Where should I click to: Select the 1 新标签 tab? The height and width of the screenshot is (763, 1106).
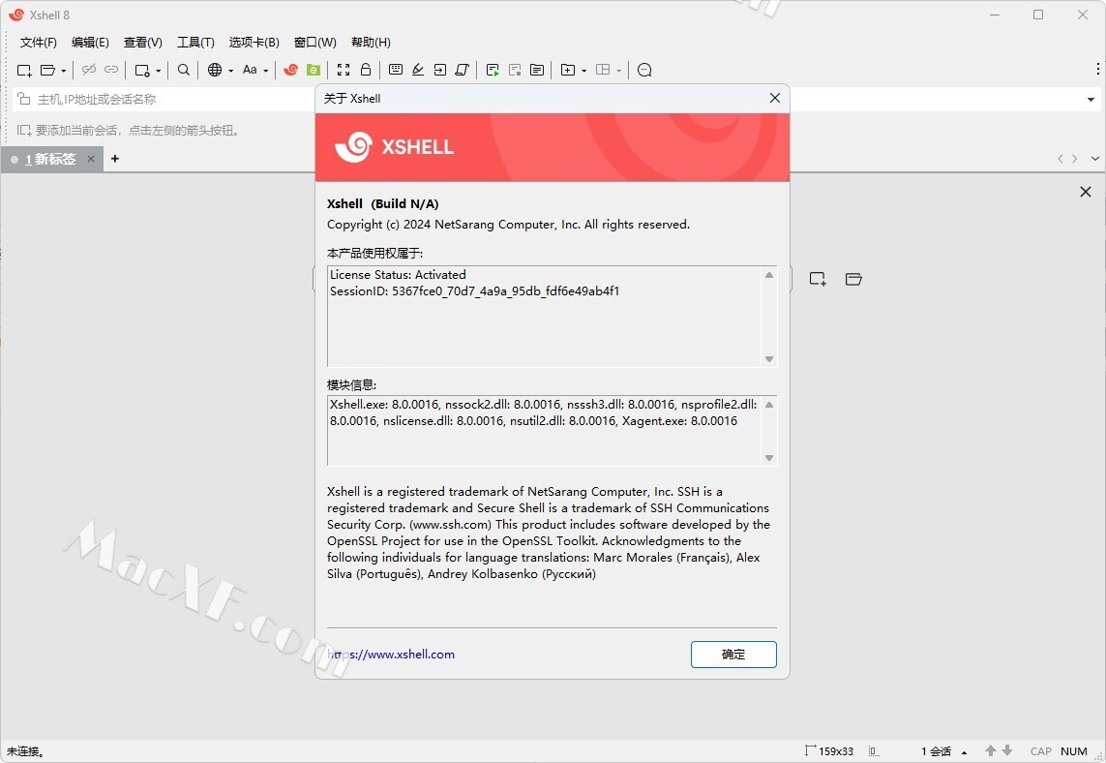pyautogui.click(x=50, y=160)
